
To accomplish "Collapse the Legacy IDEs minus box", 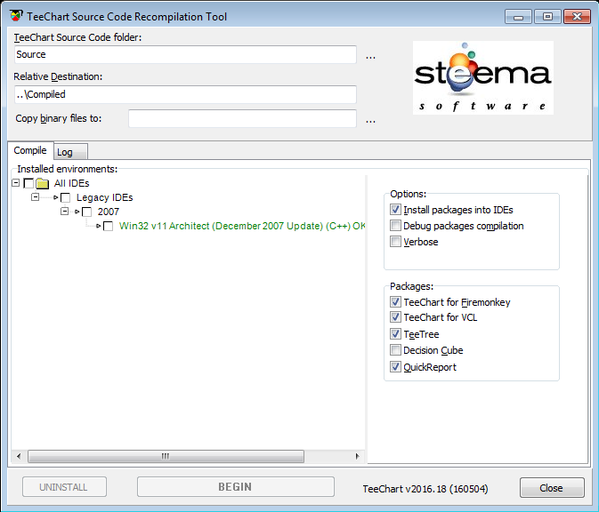I will tap(35, 197).
